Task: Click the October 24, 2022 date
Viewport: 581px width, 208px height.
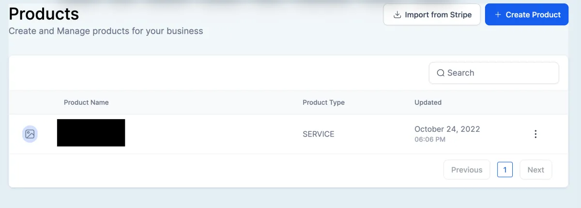Action: click(x=447, y=129)
